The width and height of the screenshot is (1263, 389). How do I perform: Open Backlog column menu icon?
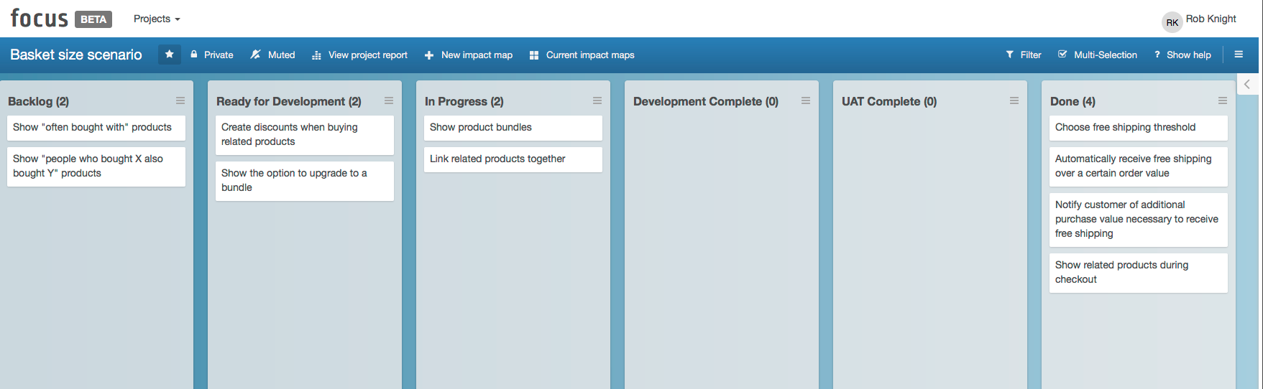coord(180,101)
